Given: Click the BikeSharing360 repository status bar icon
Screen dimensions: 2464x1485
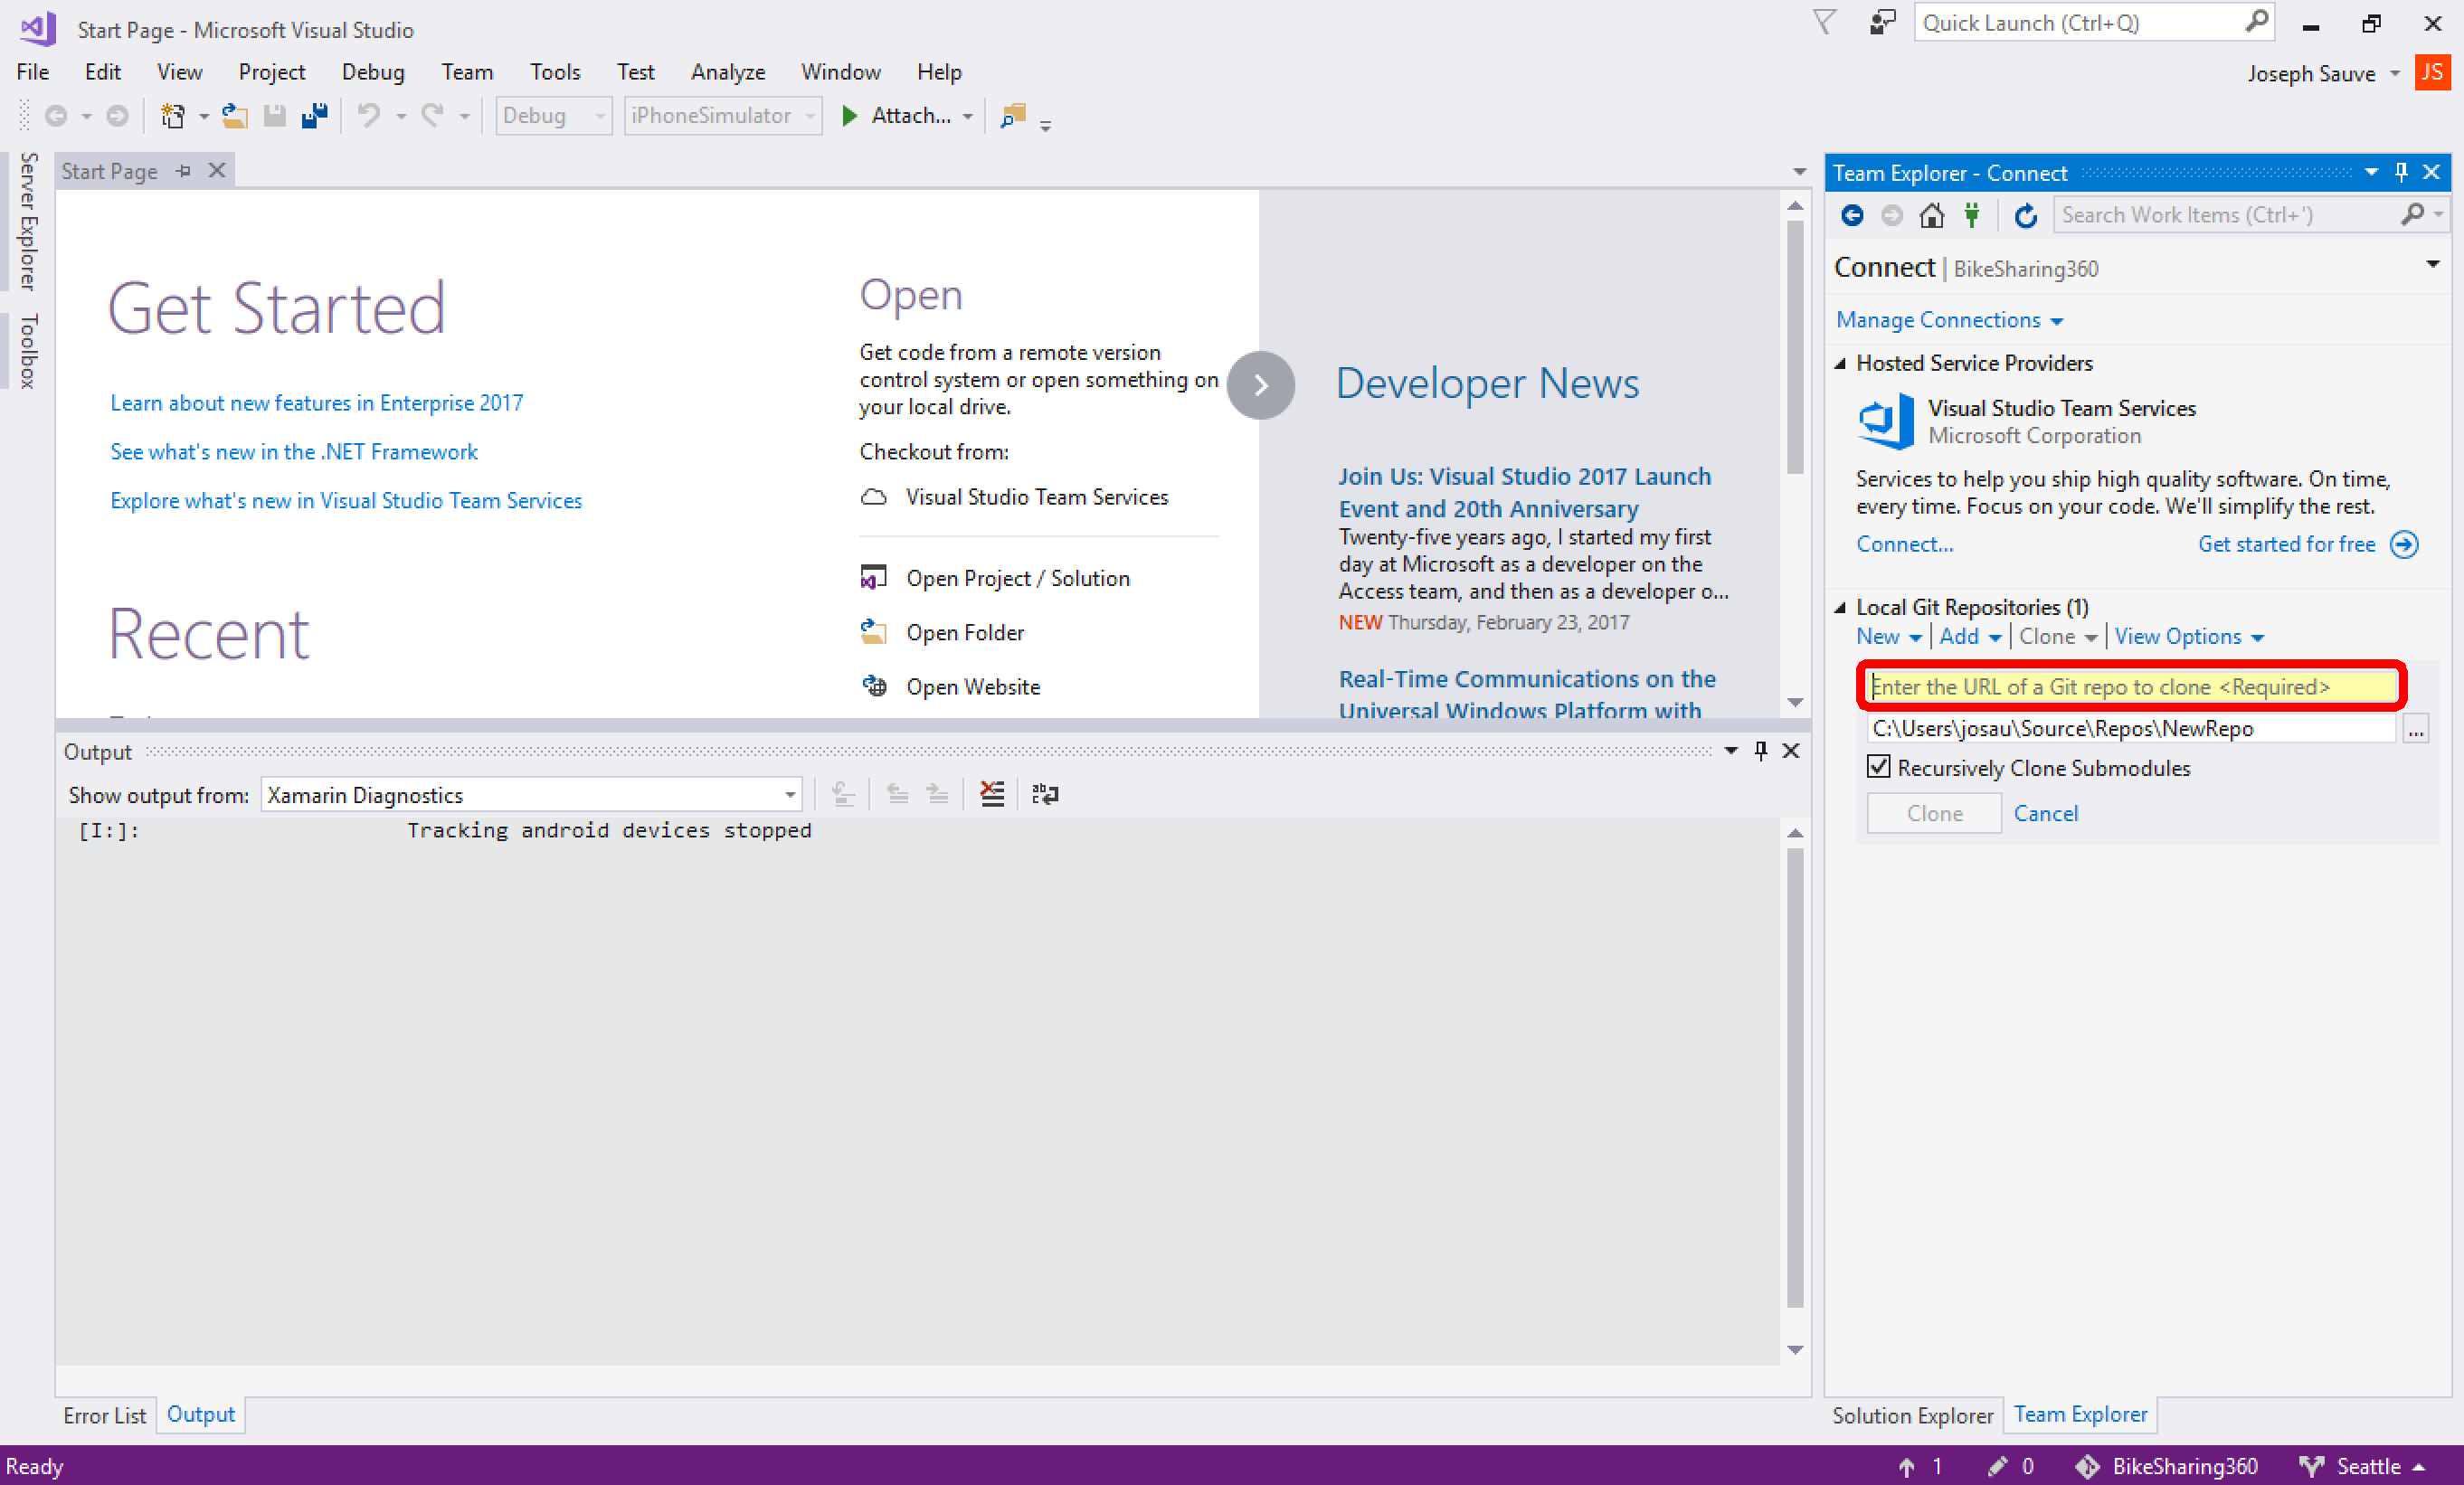Looking at the screenshot, I should click(2087, 1466).
